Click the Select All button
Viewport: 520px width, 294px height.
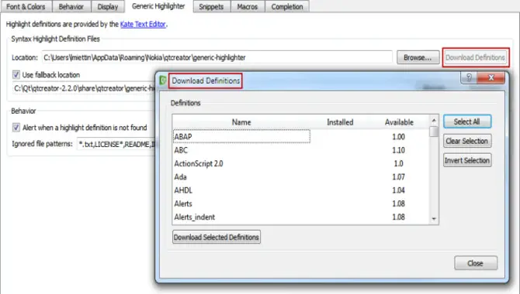[467, 121]
